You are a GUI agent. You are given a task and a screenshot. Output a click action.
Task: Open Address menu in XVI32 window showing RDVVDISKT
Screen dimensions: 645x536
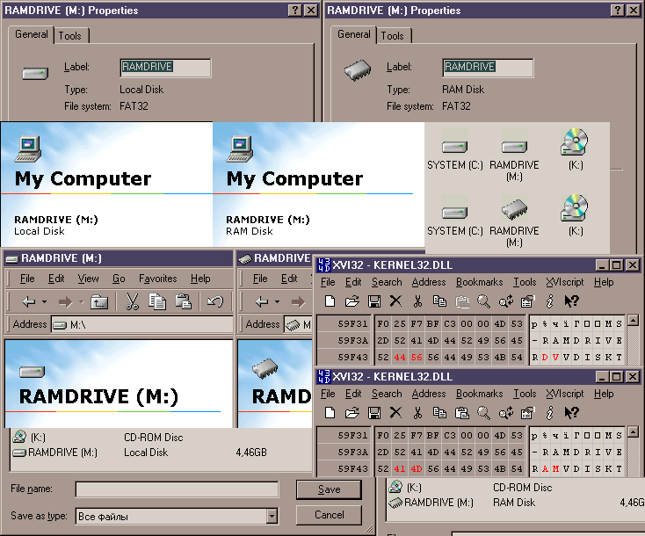click(x=429, y=282)
